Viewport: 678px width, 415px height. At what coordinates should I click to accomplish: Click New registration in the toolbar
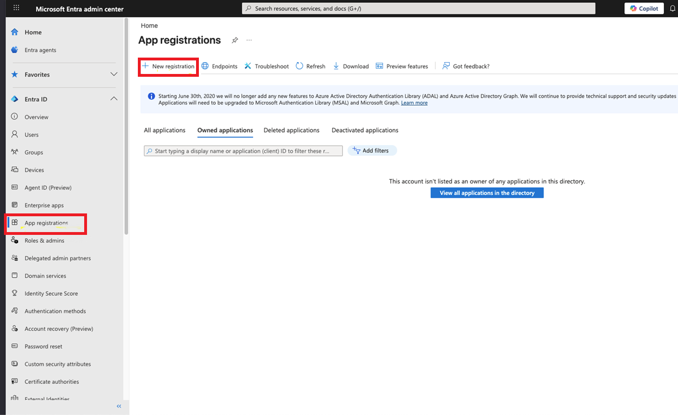pyautogui.click(x=168, y=66)
